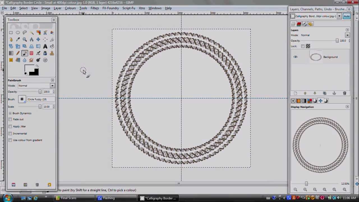The width and height of the screenshot is (359, 202).
Task: Open the image selector dropdown in dock
Action: [x=339, y=16]
